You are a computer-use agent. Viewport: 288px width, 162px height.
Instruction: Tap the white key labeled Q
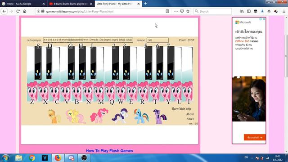[110, 91]
